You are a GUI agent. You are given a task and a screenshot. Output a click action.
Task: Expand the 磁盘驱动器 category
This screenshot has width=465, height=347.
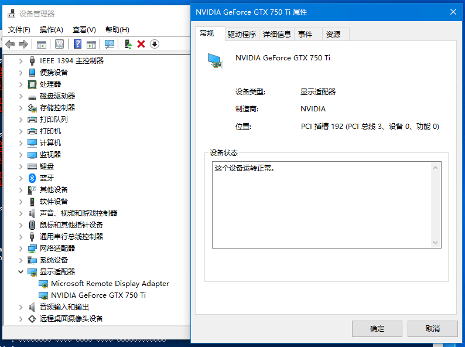click(21, 96)
